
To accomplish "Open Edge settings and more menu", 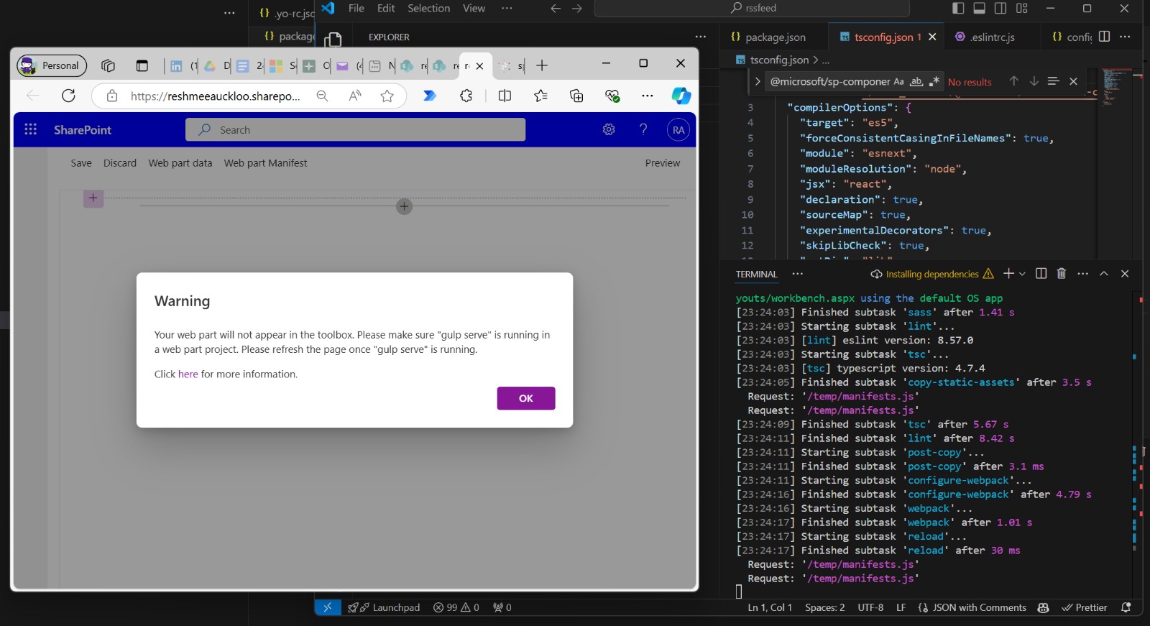I will pos(648,96).
